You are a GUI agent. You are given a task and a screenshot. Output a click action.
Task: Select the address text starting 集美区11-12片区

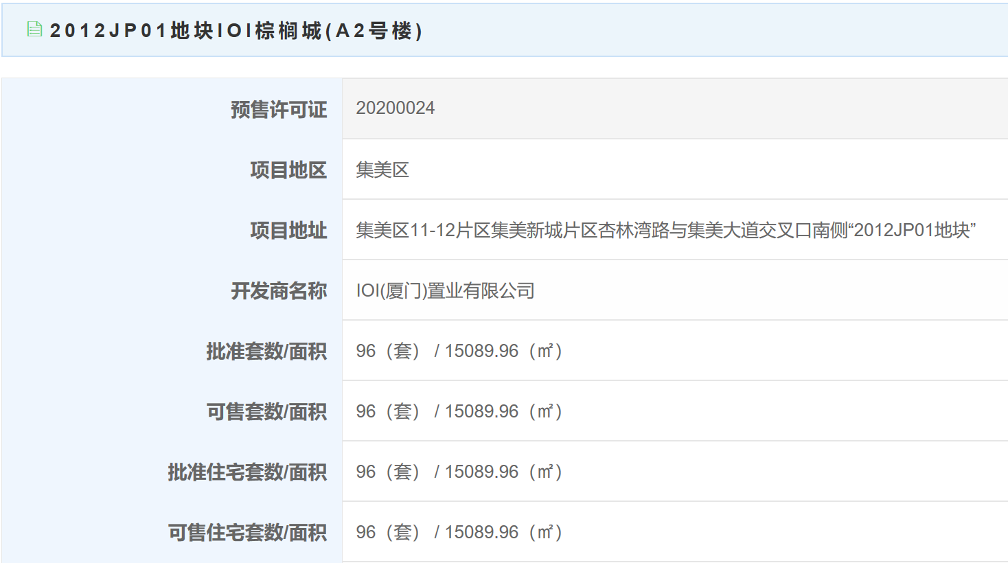tap(666, 230)
